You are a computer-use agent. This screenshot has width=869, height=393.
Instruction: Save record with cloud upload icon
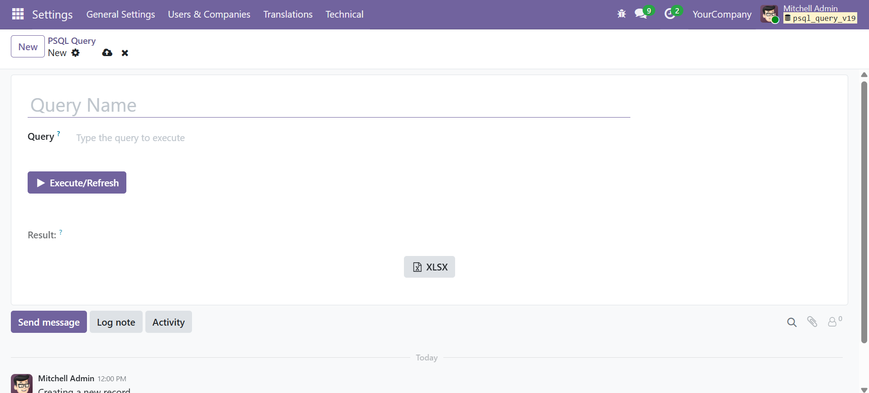(107, 53)
